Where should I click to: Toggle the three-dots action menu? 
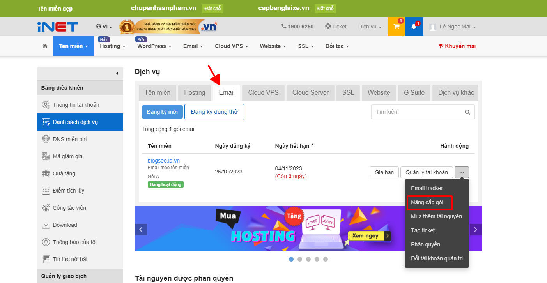462,172
